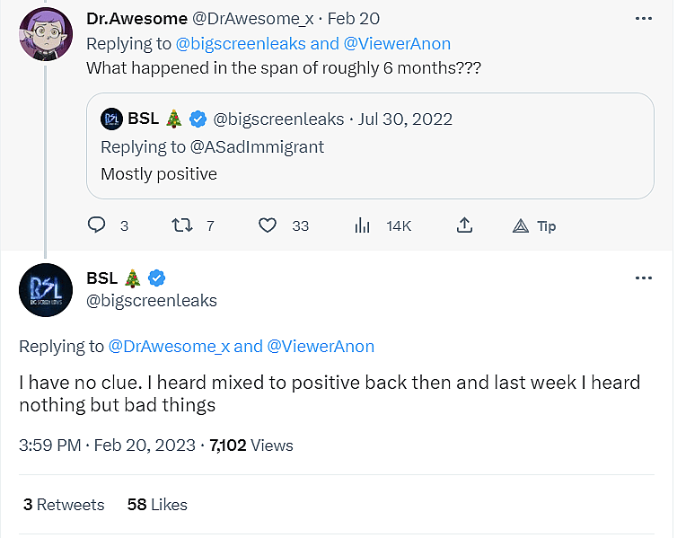Click the blue verified badge beside BSL

[156, 278]
